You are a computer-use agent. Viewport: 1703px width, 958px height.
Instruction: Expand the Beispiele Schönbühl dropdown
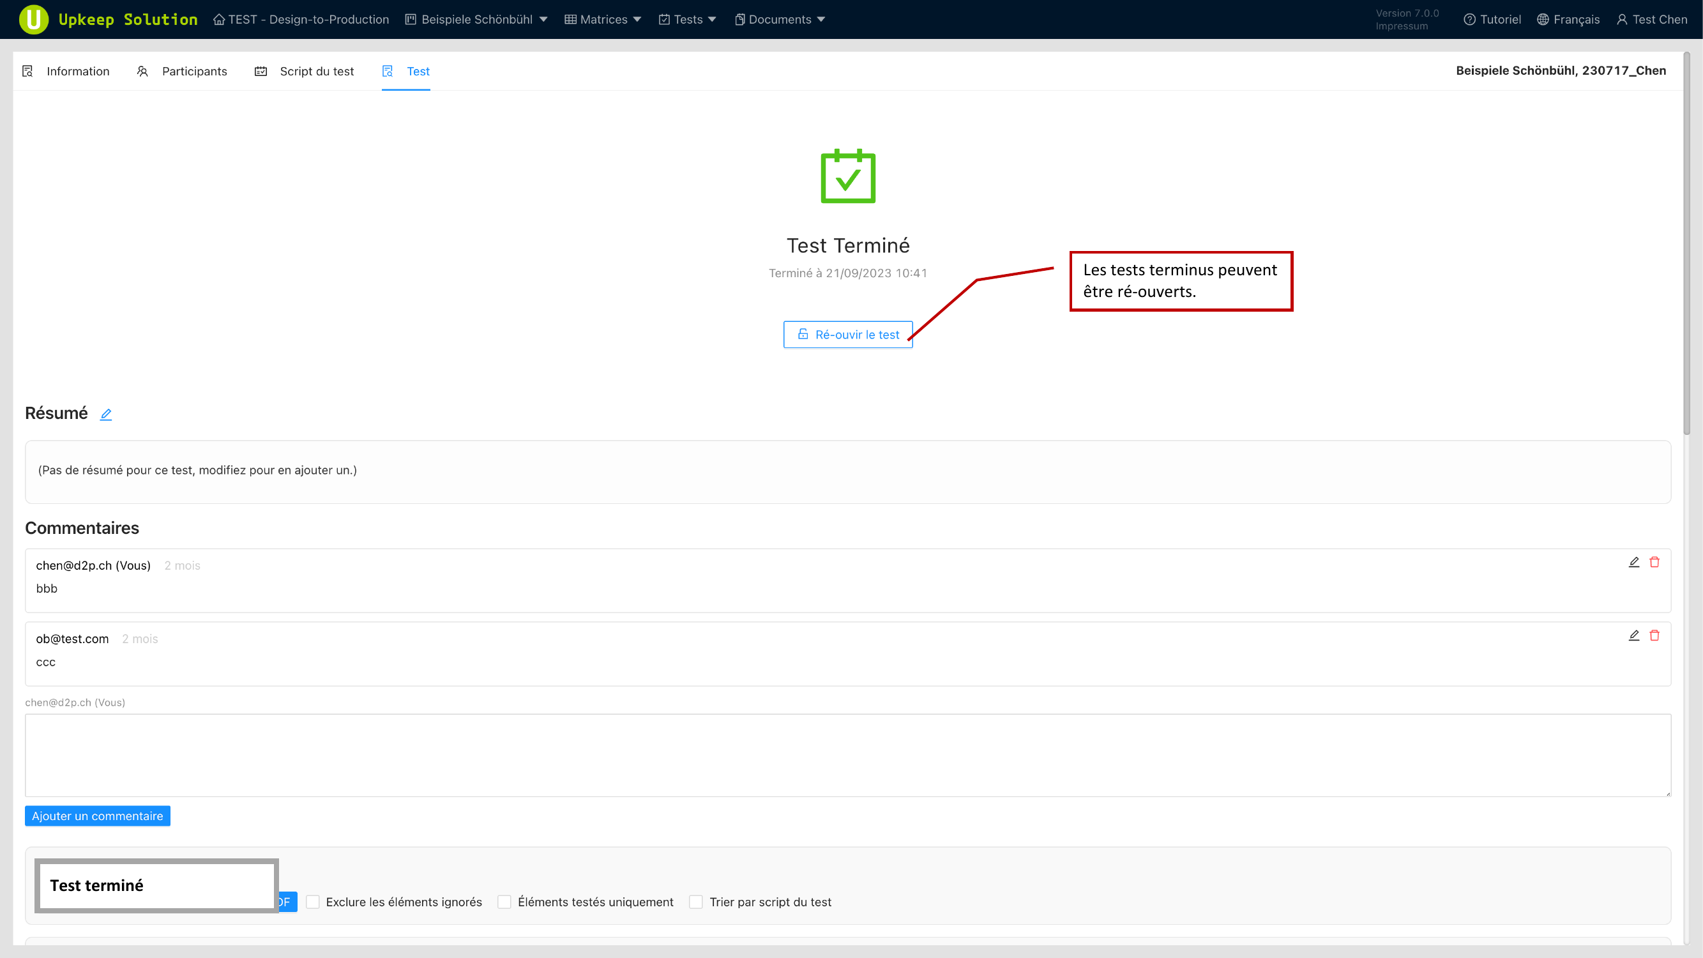point(476,19)
